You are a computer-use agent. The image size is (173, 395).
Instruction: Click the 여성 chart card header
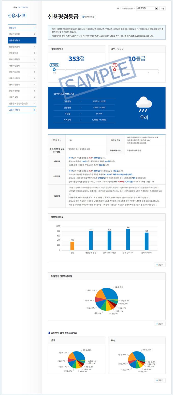pos(137,340)
